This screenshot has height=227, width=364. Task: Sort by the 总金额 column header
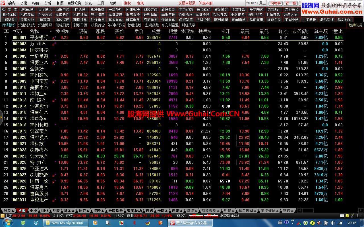click(x=320, y=31)
